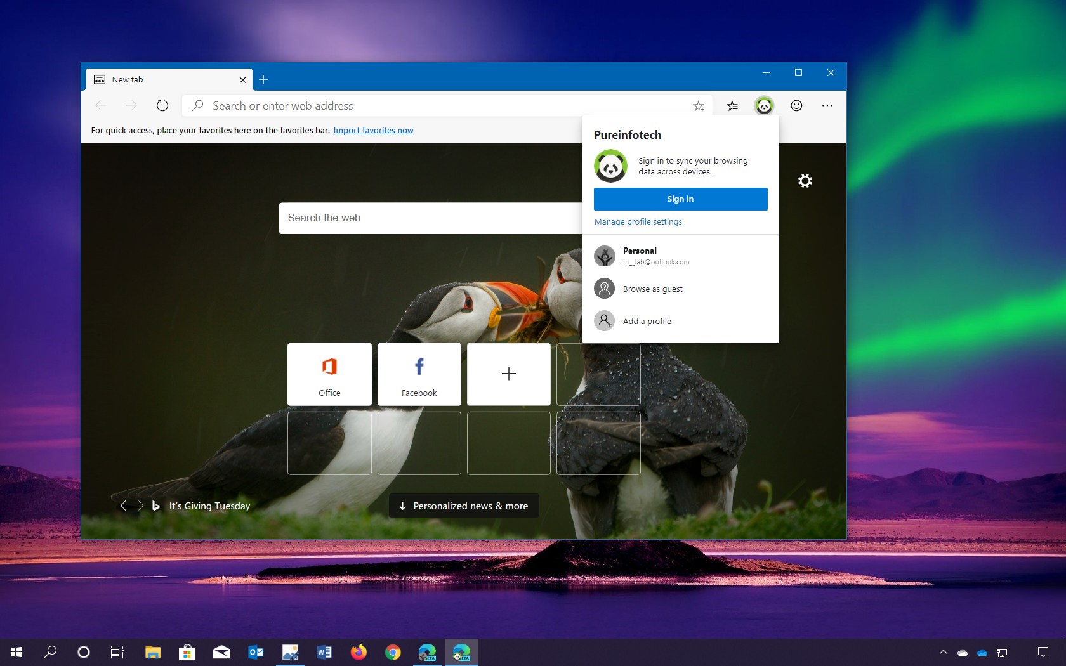The width and height of the screenshot is (1066, 666).
Task: Open the Photos app in the taskbar
Action: coord(290,652)
